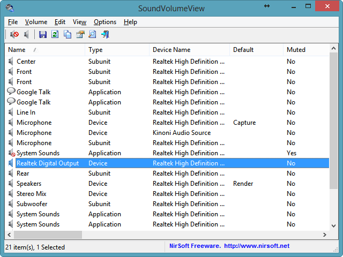Click the horizontal scrollbar right arrow

click(x=325, y=235)
